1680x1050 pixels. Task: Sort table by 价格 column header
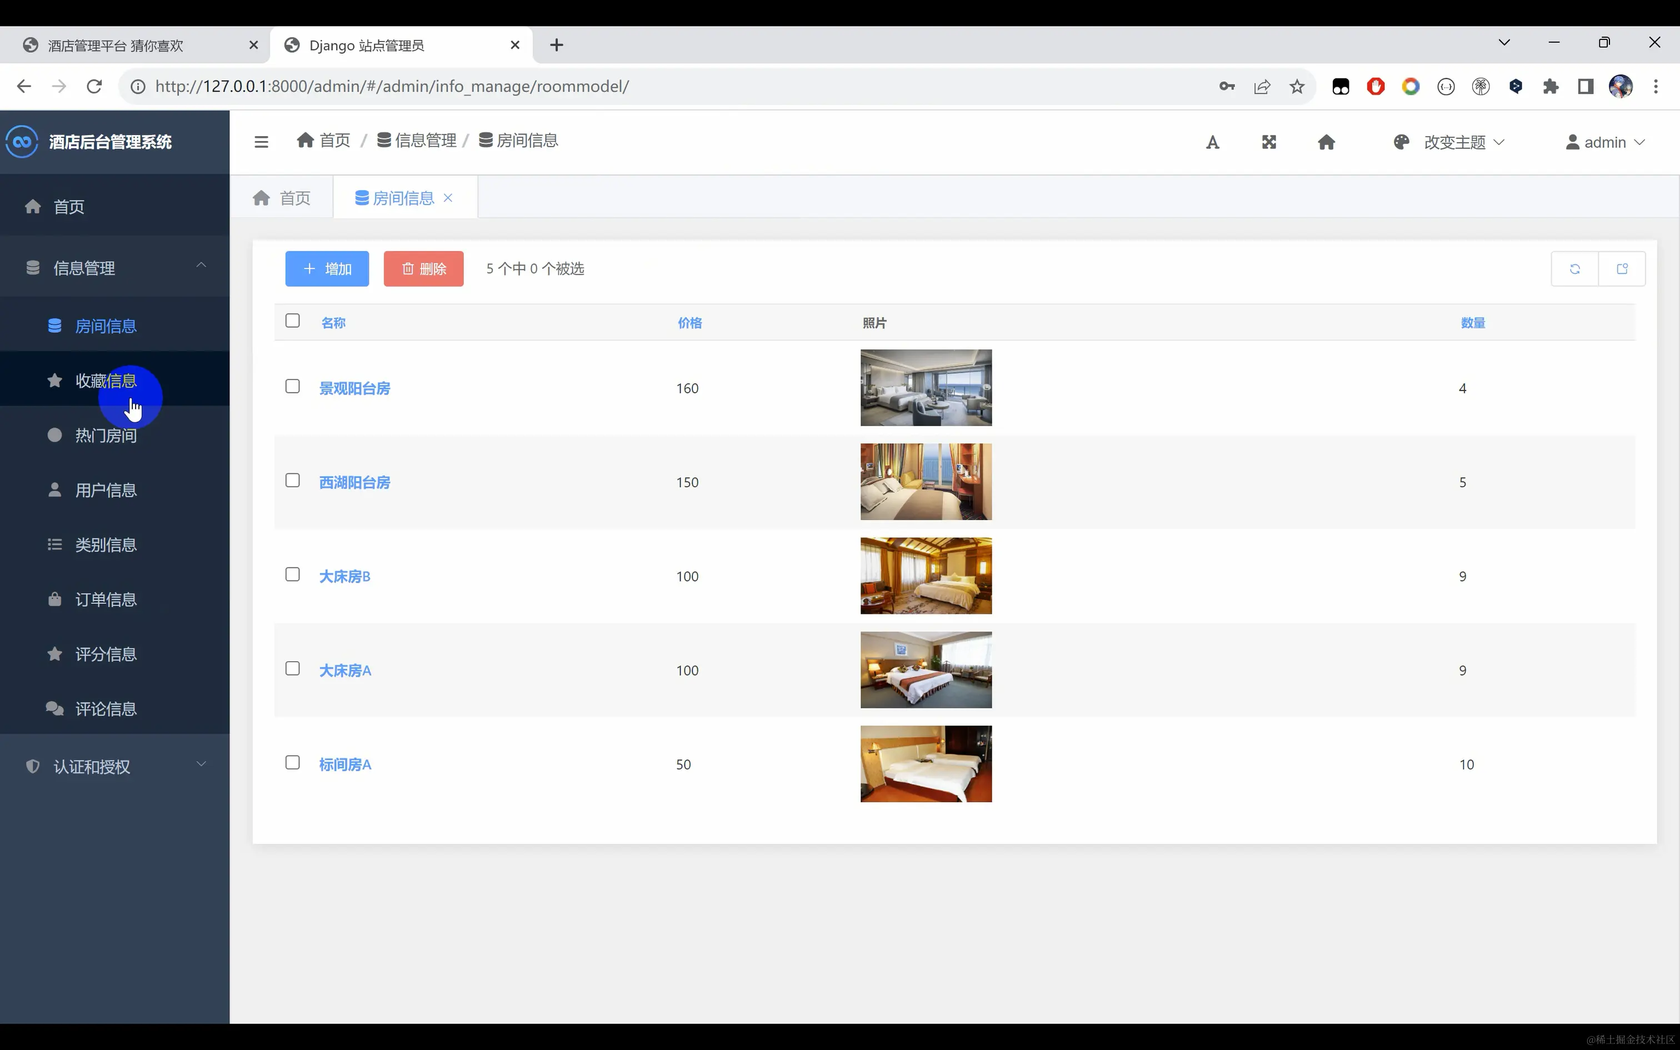click(689, 323)
